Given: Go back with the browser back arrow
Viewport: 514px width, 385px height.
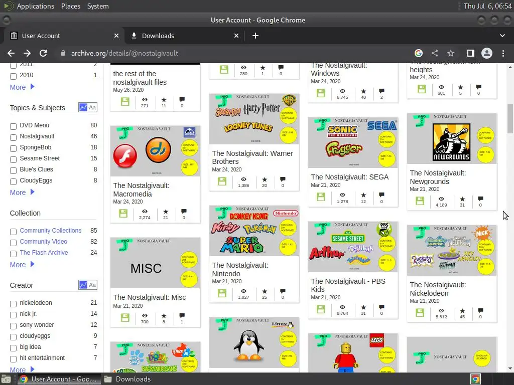Looking at the screenshot, I should click(x=11, y=53).
